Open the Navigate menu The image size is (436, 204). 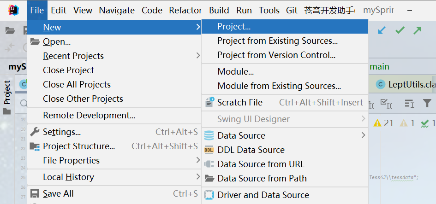(x=117, y=10)
